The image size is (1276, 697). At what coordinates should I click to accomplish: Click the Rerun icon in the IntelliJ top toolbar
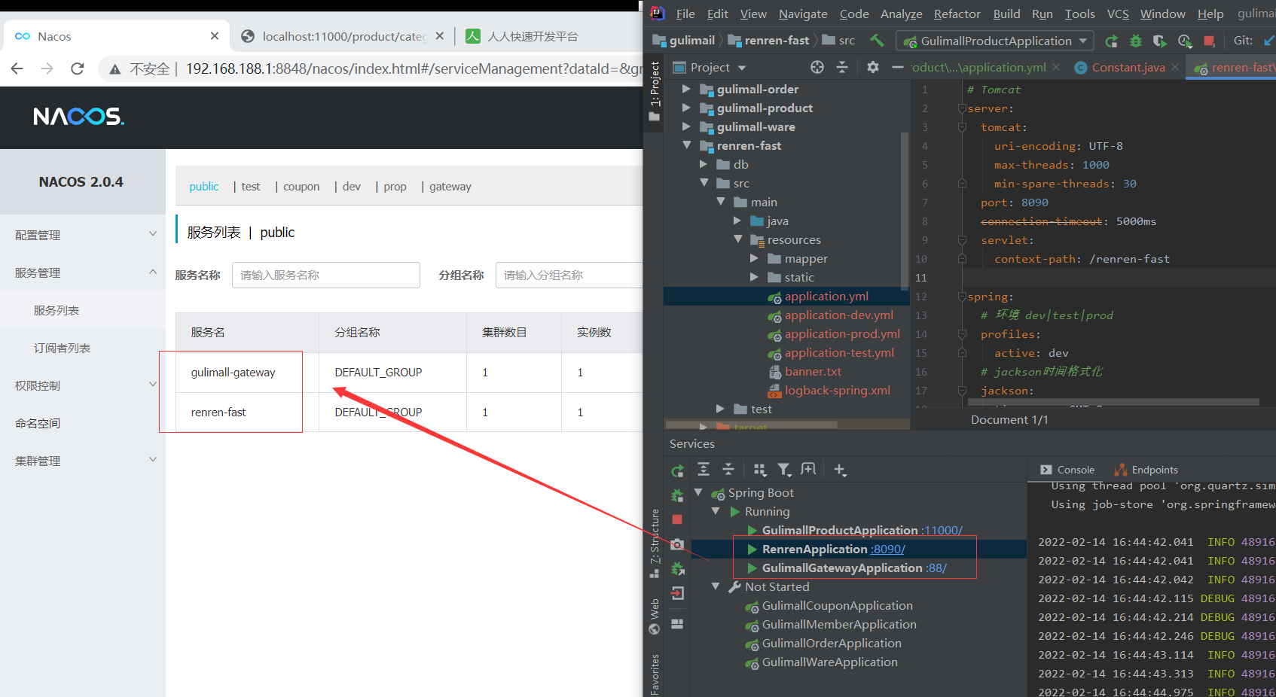1111,41
